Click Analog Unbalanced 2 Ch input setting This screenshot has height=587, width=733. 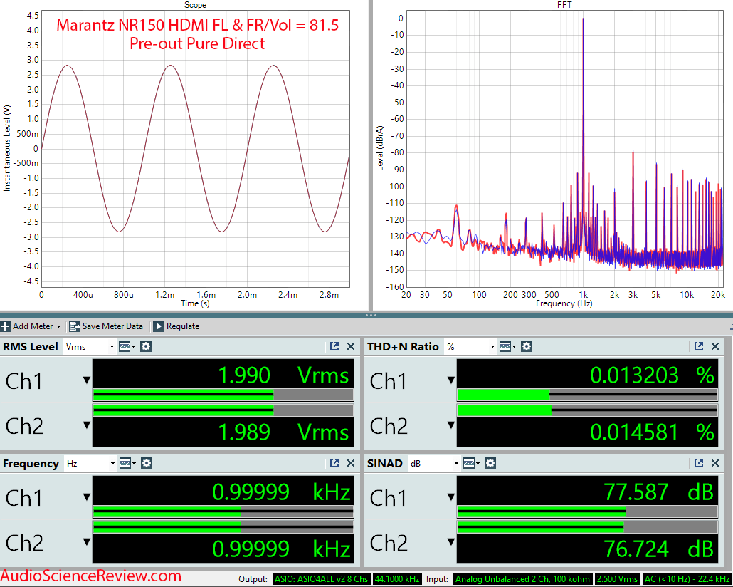pyautogui.click(x=523, y=579)
